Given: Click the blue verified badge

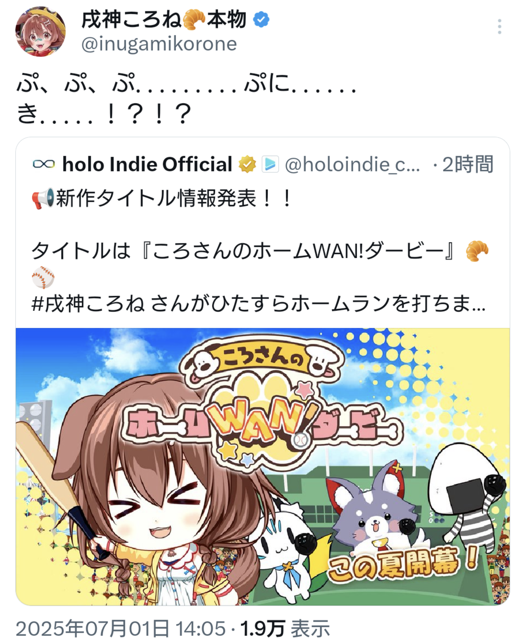Looking at the screenshot, I should [x=261, y=20].
